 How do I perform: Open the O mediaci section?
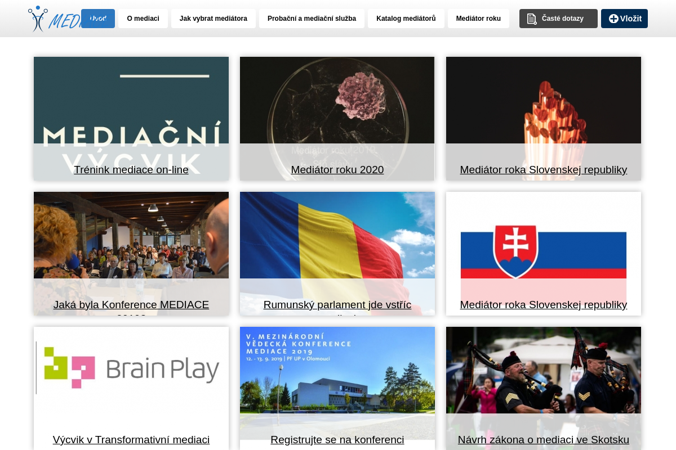(143, 19)
